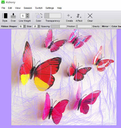Click the Color Switch button
Screen dimensions: 121x128
pyautogui.click(x=116, y=26)
